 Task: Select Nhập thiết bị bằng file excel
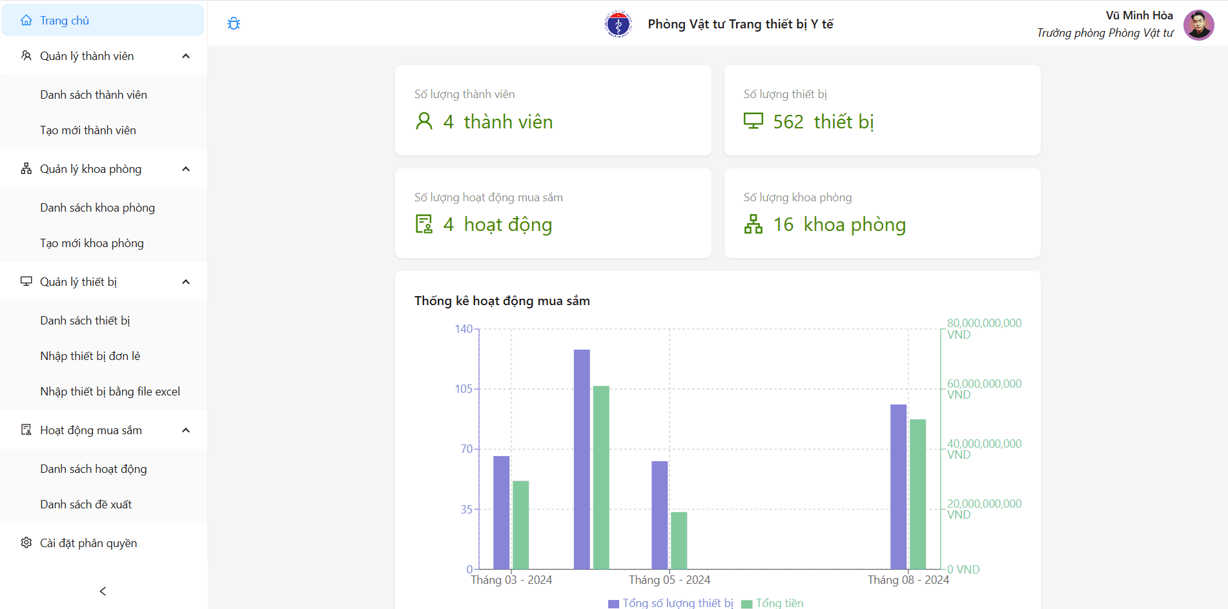[110, 392]
